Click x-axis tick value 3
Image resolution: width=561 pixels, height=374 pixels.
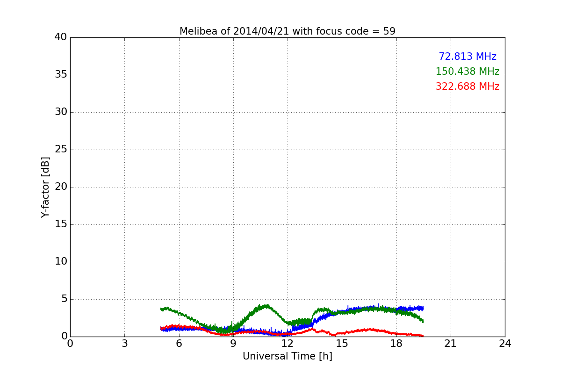point(124,344)
